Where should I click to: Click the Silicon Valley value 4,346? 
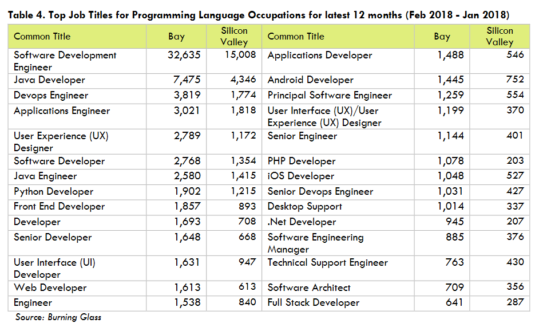coord(243,79)
